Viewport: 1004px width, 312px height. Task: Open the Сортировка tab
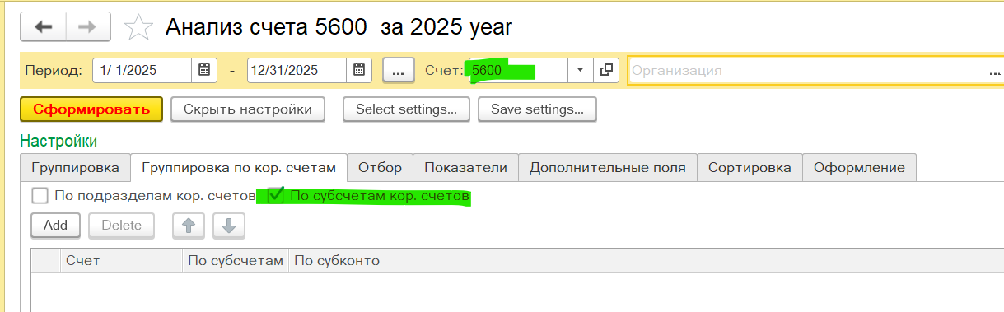pos(749,167)
